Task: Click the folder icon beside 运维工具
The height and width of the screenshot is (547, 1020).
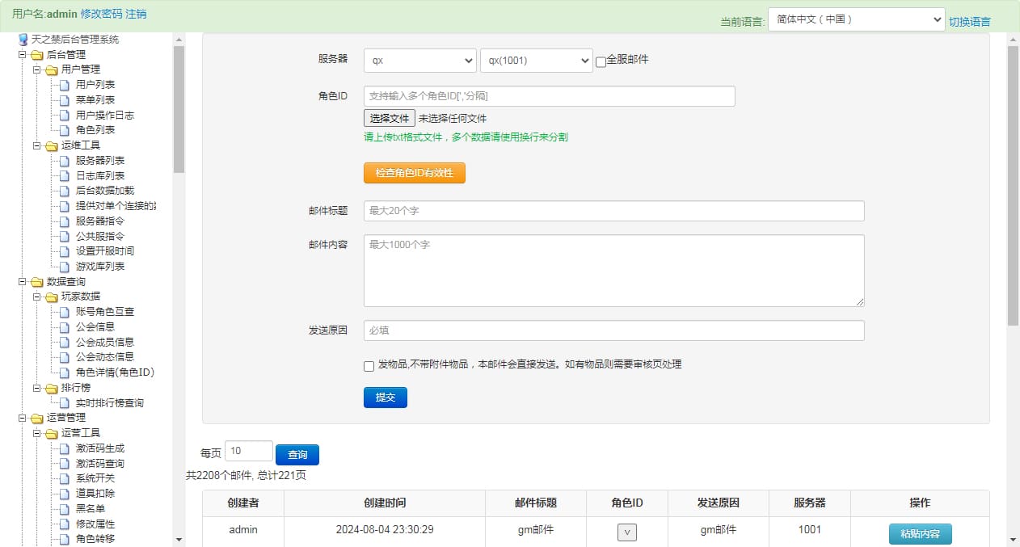Action: (52, 146)
